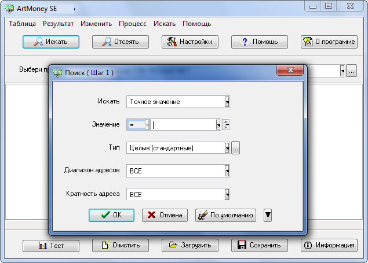
Task: Click the Отсеять filter button
Action: 121,42
